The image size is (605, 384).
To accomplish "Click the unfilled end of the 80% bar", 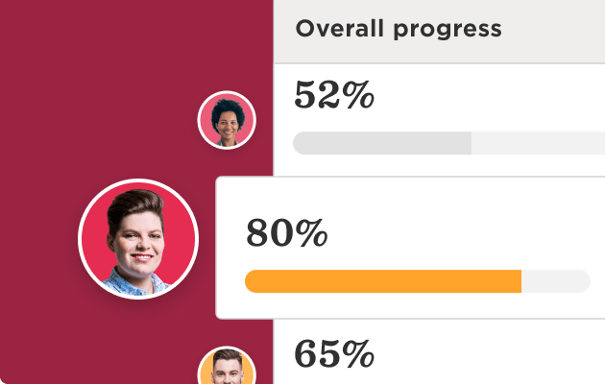I will [x=557, y=281].
